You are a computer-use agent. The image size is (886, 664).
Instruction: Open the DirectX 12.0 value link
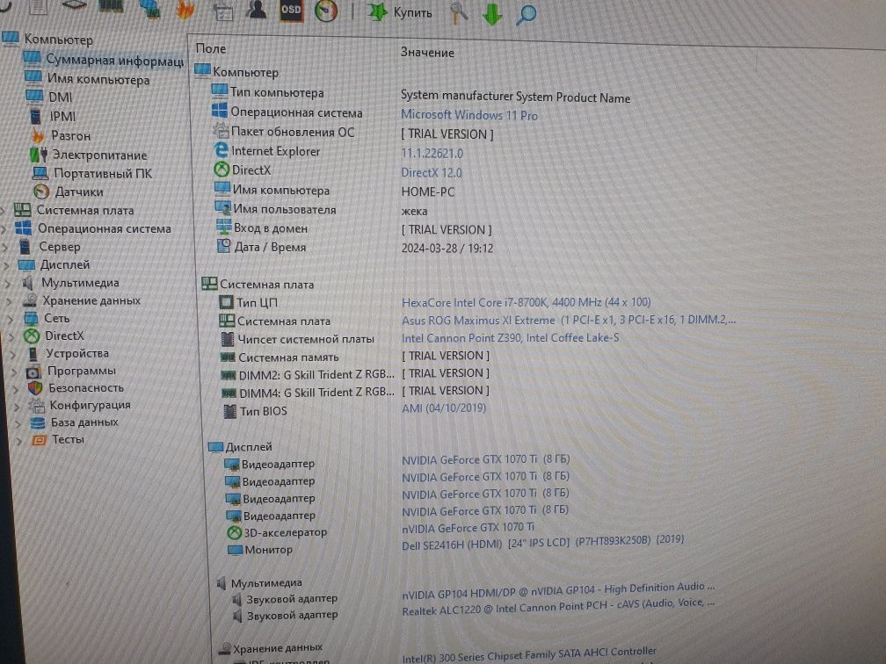point(432,173)
